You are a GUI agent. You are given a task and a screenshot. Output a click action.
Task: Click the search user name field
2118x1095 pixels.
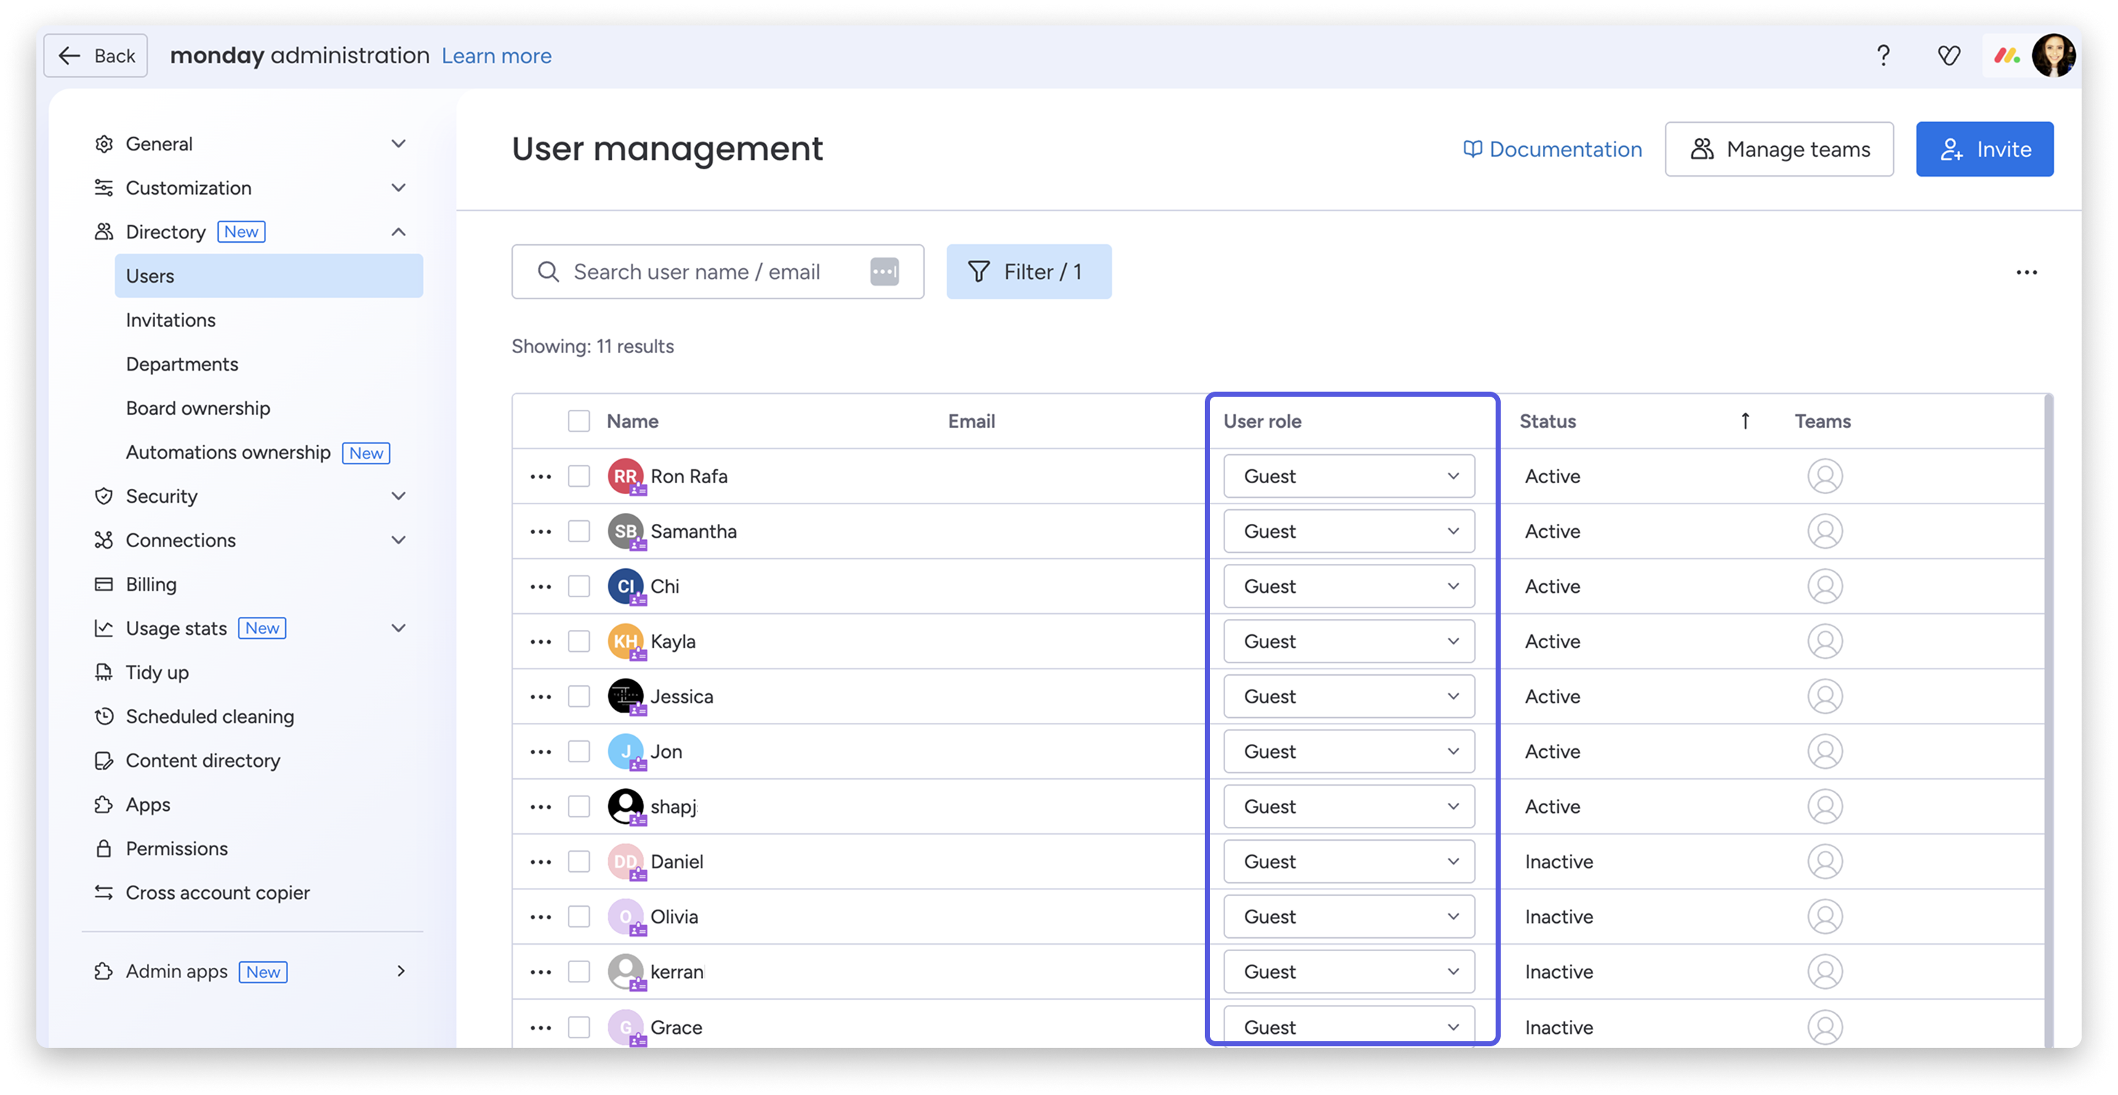pos(697,272)
